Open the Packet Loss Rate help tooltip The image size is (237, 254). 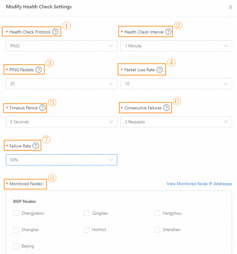(x=160, y=70)
